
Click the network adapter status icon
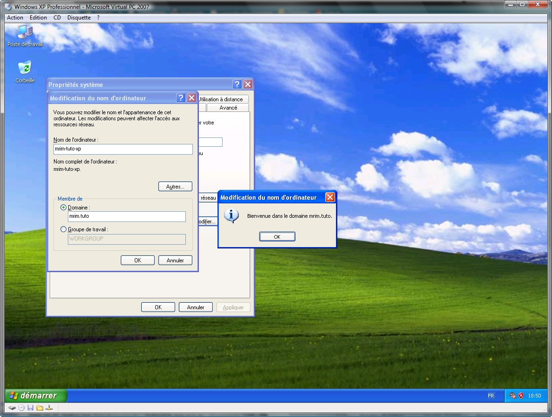(49, 408)
